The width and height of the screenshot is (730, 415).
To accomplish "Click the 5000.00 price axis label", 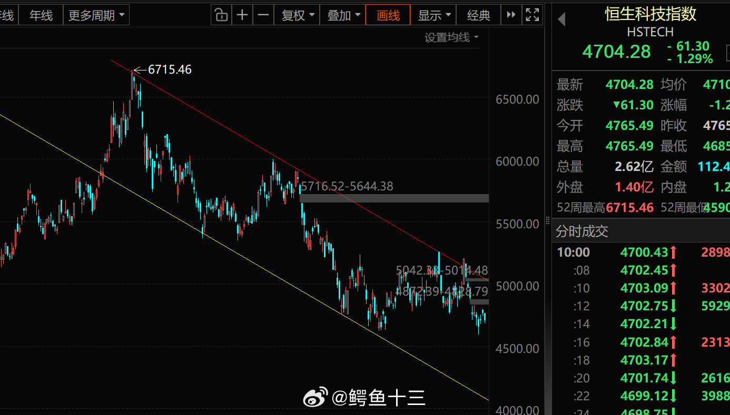I will point(517,286).
